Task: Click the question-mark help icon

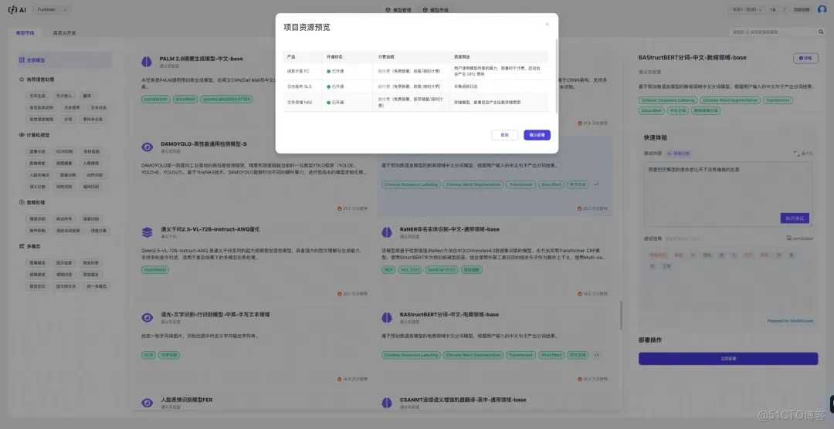Action: tap(784, 9)
